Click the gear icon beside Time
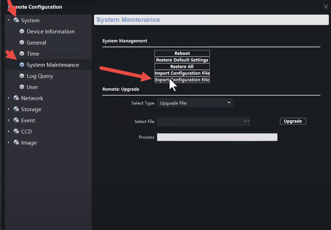331x230 pixels. [x=22, y=54]
